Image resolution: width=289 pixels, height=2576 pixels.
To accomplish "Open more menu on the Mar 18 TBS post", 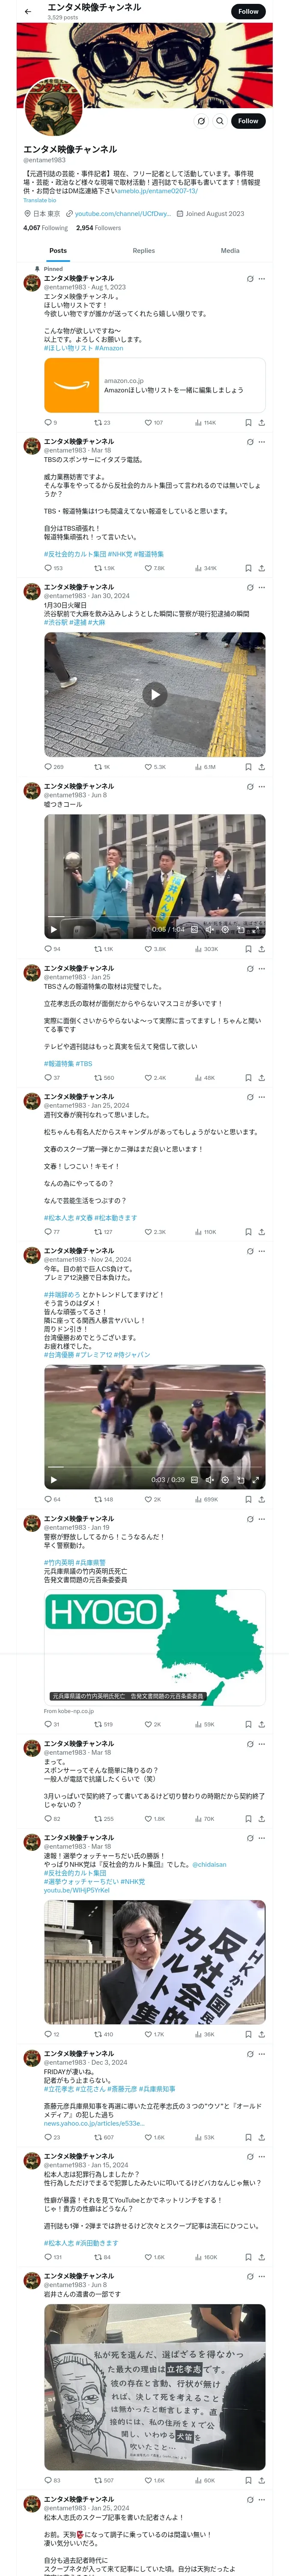I will coord(262,441).
